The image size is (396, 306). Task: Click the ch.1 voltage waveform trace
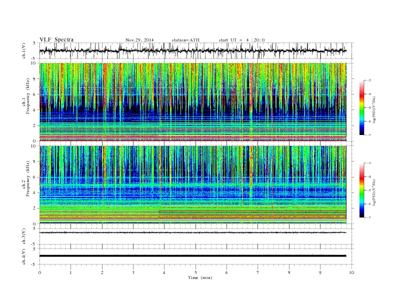click(192, 50)
